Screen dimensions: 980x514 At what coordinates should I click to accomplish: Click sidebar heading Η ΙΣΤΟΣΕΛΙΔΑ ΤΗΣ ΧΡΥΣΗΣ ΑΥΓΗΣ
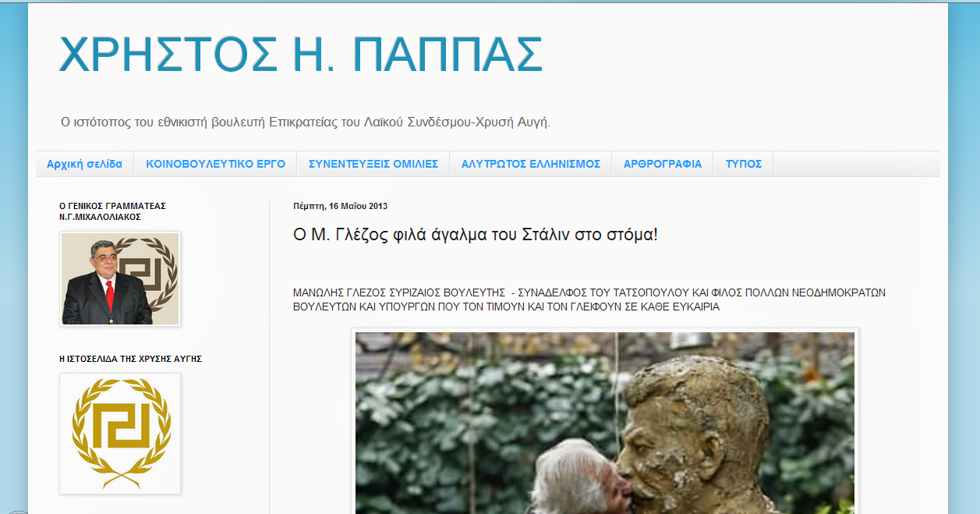pos(131,359)
